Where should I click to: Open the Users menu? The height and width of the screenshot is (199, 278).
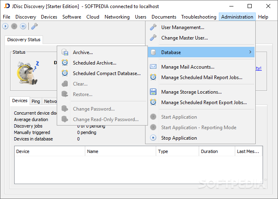point(141,17)
